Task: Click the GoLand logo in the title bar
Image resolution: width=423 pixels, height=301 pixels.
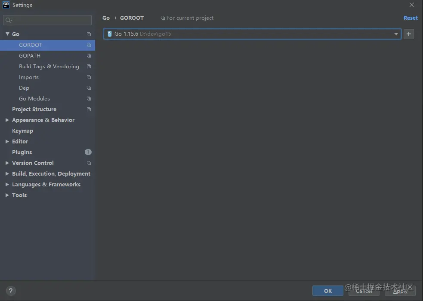Action: click(x=6, y=5)
